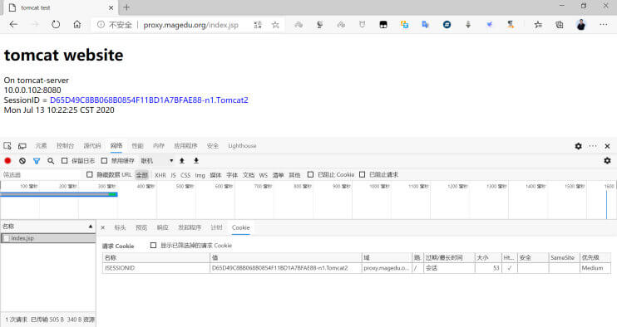The image size is (617, 327).
Task: Click the Google Translate extension icon
Action: (x=426, y=25)
